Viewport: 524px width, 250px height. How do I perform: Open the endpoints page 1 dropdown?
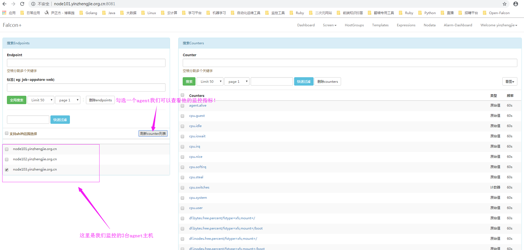68,100
